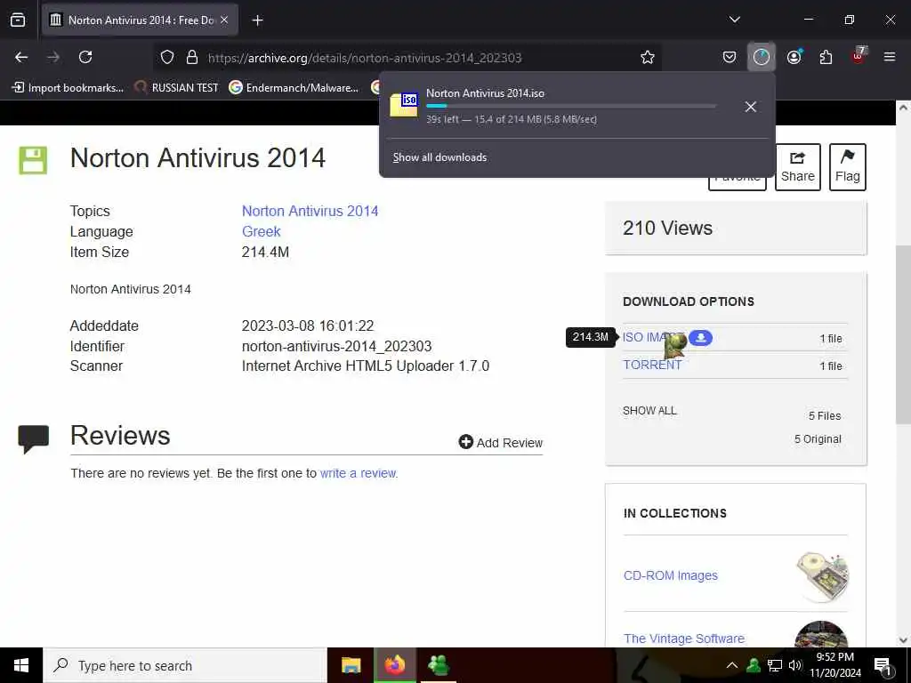Click the ISO IMAGE download link
This screenshot has height=683, width=911.
pyautogui.click(x=653, y=337)
